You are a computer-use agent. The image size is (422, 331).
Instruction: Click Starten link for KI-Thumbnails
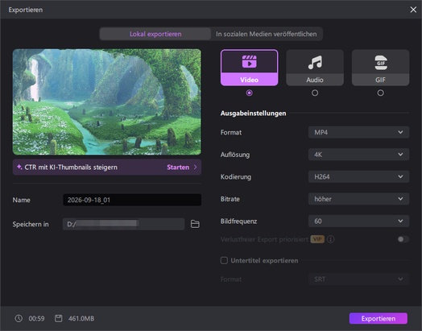(x=178, y=168)
